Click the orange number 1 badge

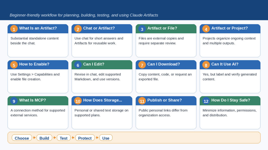point(14,29)
